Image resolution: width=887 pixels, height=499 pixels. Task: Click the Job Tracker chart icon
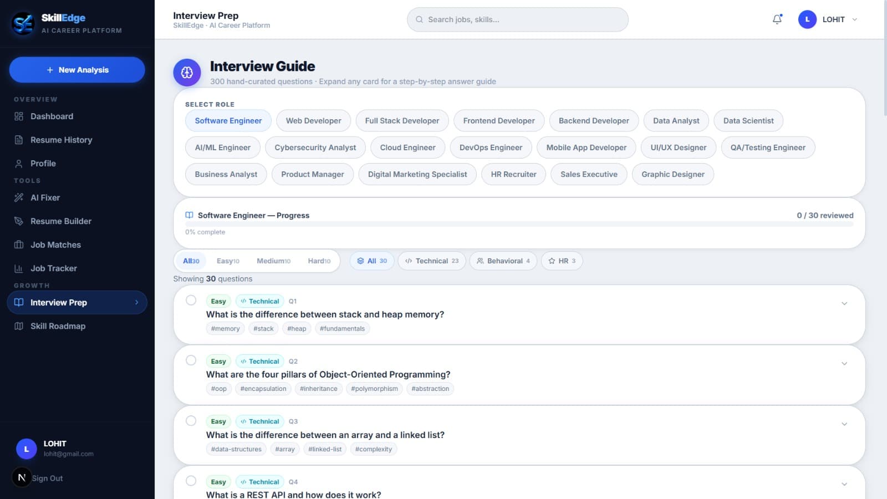(x=19, y=268)
